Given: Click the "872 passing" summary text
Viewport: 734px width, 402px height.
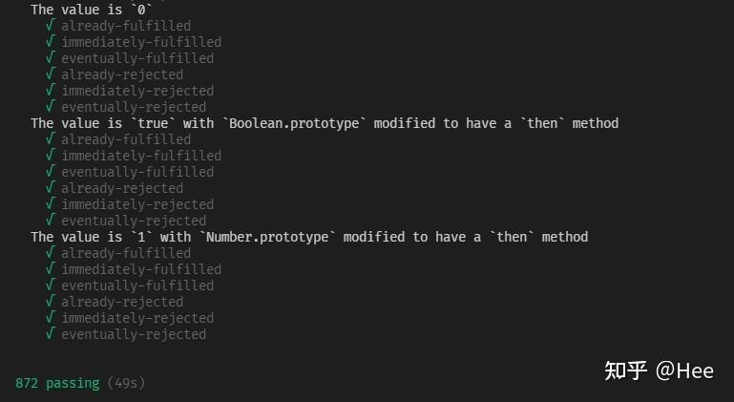Looking at the screenshot, I should tap(57, 383).
